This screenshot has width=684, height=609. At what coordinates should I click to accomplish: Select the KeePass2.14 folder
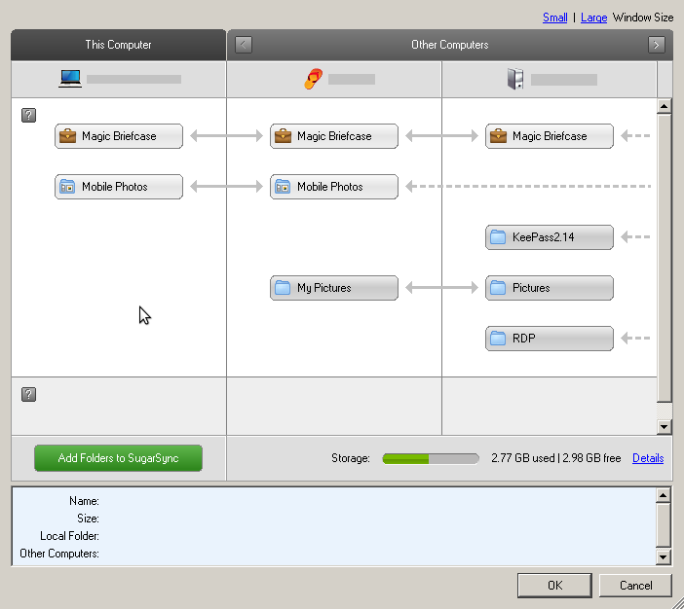pyautogui.click(x=550, y=237)
